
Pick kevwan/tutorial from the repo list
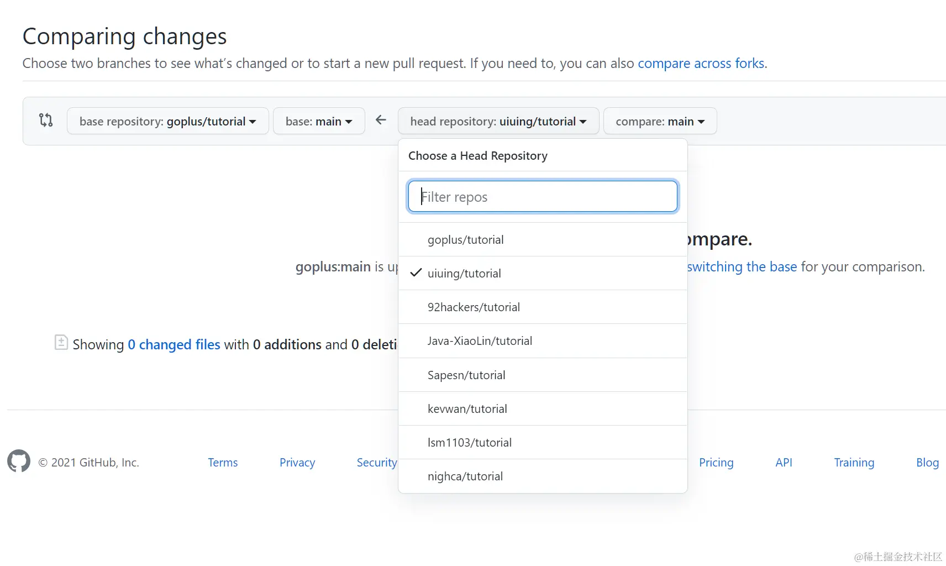467,409
